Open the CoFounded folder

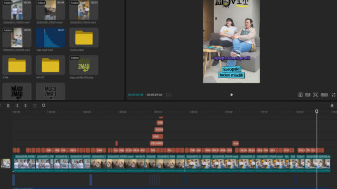tap(84, 37)
